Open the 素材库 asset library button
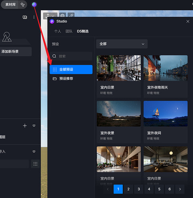Image resolution: width=193 pixels, height=198 pixels. [10, 5]
